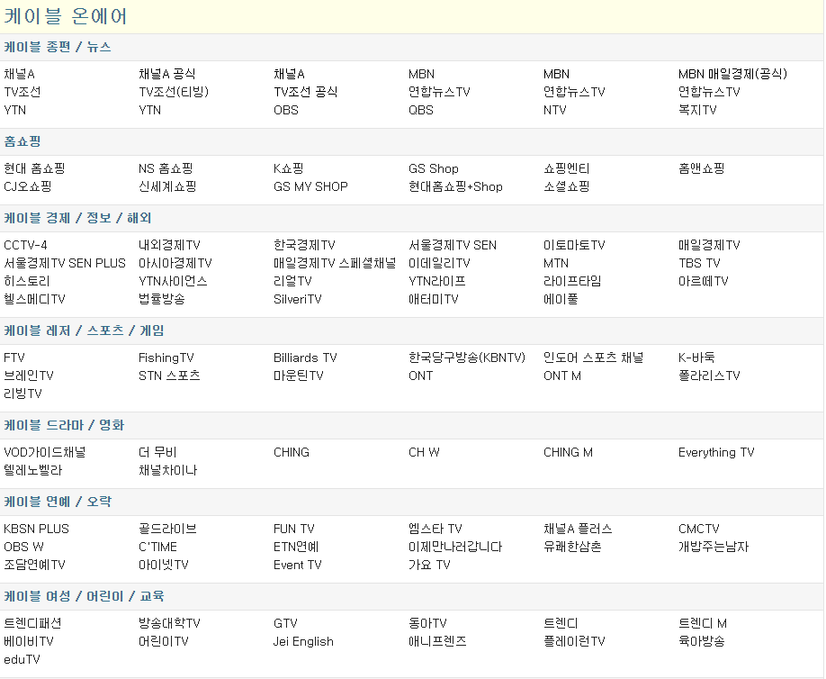Open the Billiards TV channel
The image size is (826, 679).
click(305, 358)
